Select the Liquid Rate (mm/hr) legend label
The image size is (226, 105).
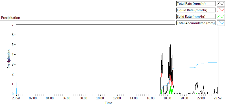(196, 10)
